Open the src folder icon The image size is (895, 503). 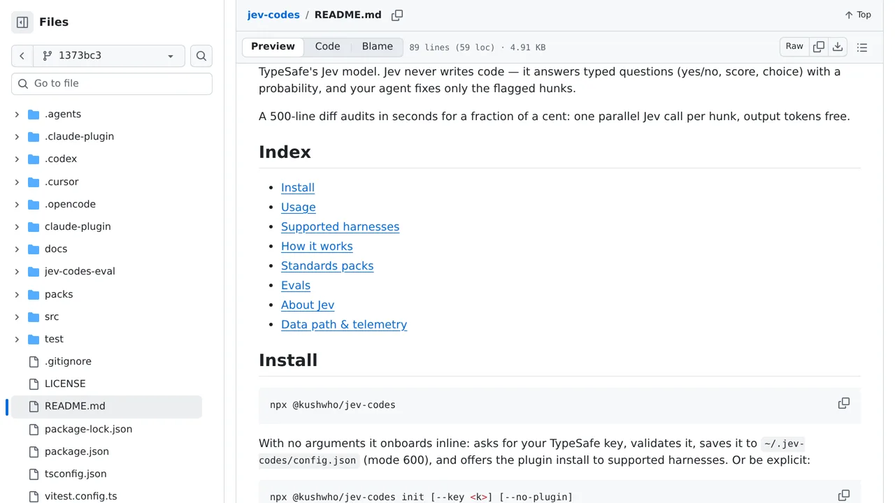(x=34, y=317)
